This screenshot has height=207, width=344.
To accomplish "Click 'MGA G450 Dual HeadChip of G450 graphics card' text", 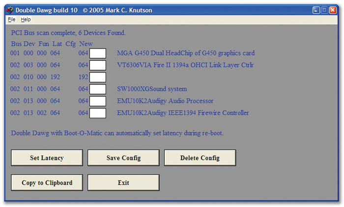I will pos(186,53).
